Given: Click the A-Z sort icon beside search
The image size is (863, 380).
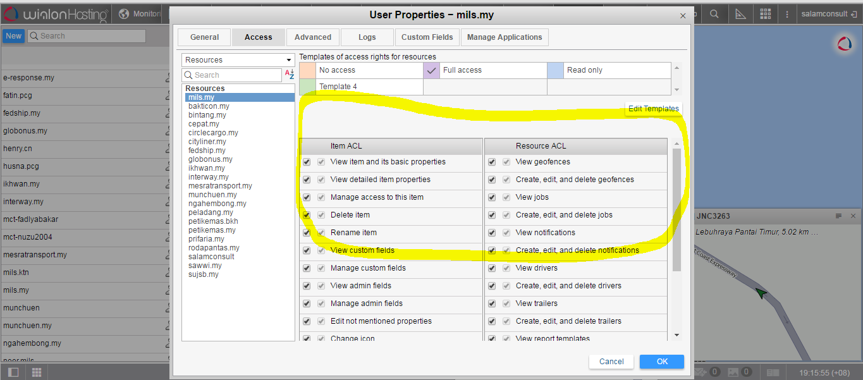Looking at the screenshot, I should pyautogui.click(x=290, y=75).
